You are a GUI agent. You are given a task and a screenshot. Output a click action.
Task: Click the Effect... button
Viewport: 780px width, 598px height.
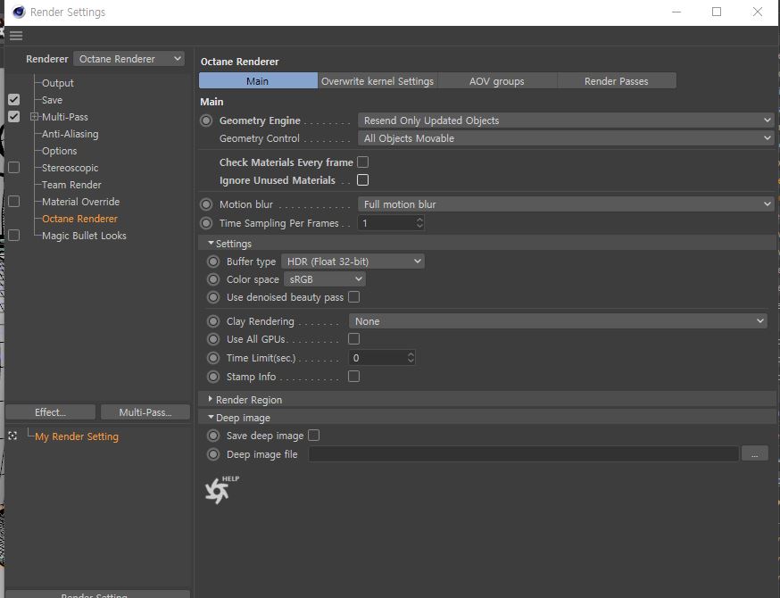point(50,412)
